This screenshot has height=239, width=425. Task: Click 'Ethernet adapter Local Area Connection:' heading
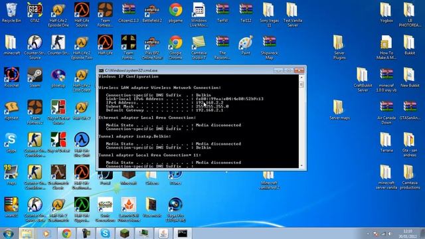147,118
